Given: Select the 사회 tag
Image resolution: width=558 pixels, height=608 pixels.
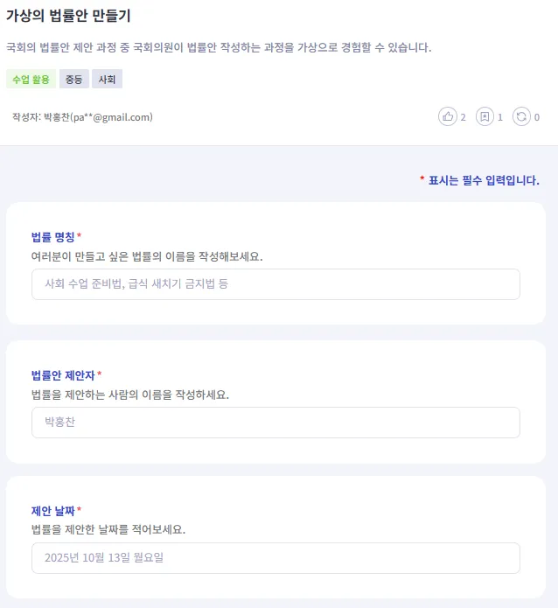Looking at the screenshot, I should click(x=107, y=80).
